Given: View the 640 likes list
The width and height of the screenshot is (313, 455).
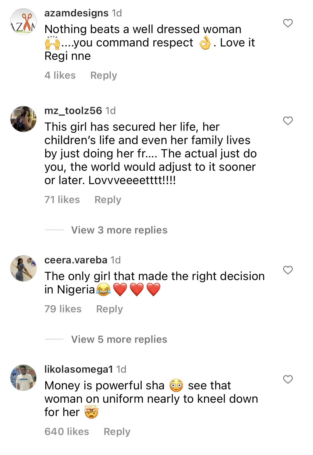Looking at the screenshot, I should (x=67, y=432).
